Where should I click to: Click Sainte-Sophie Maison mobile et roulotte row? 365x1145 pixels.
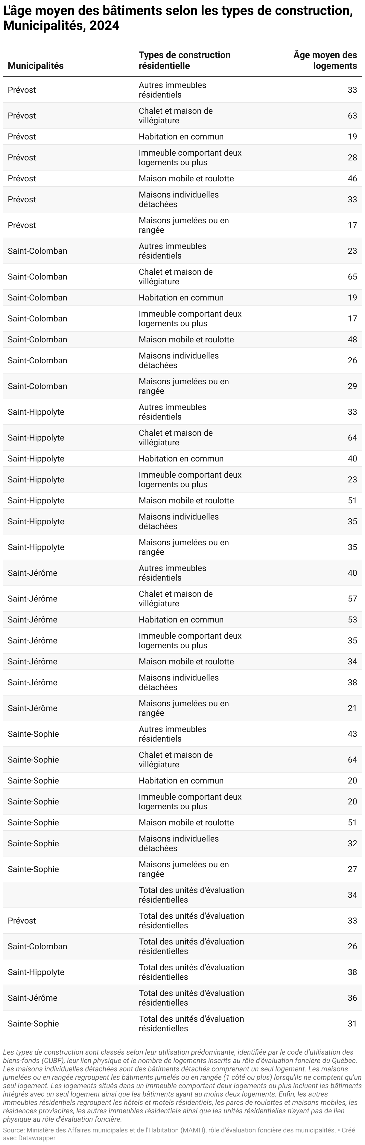(182, 823)
